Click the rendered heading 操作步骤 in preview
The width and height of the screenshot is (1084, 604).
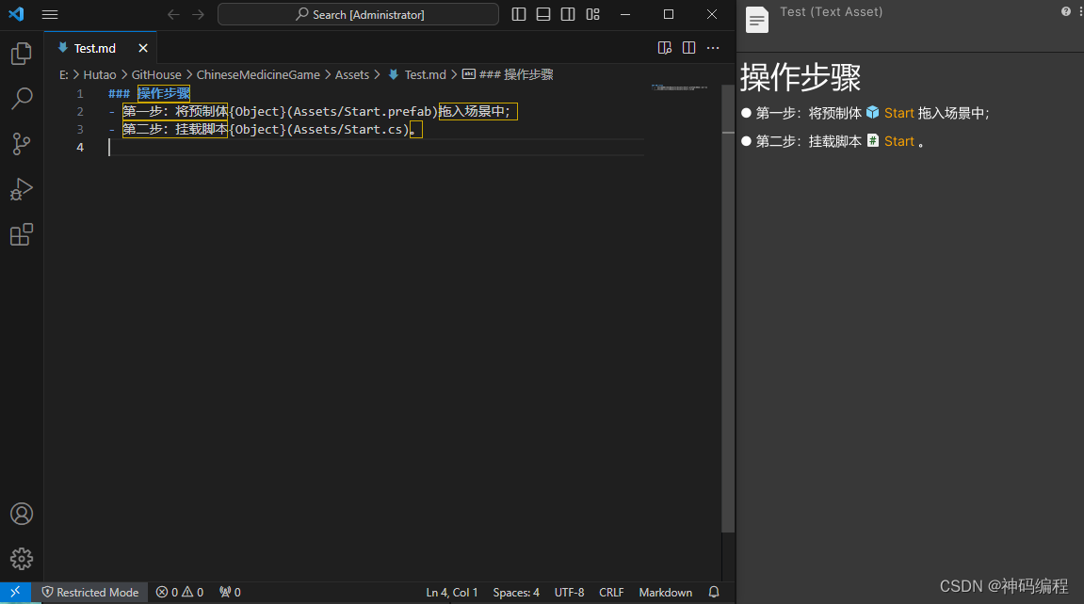tap(801, 77)
